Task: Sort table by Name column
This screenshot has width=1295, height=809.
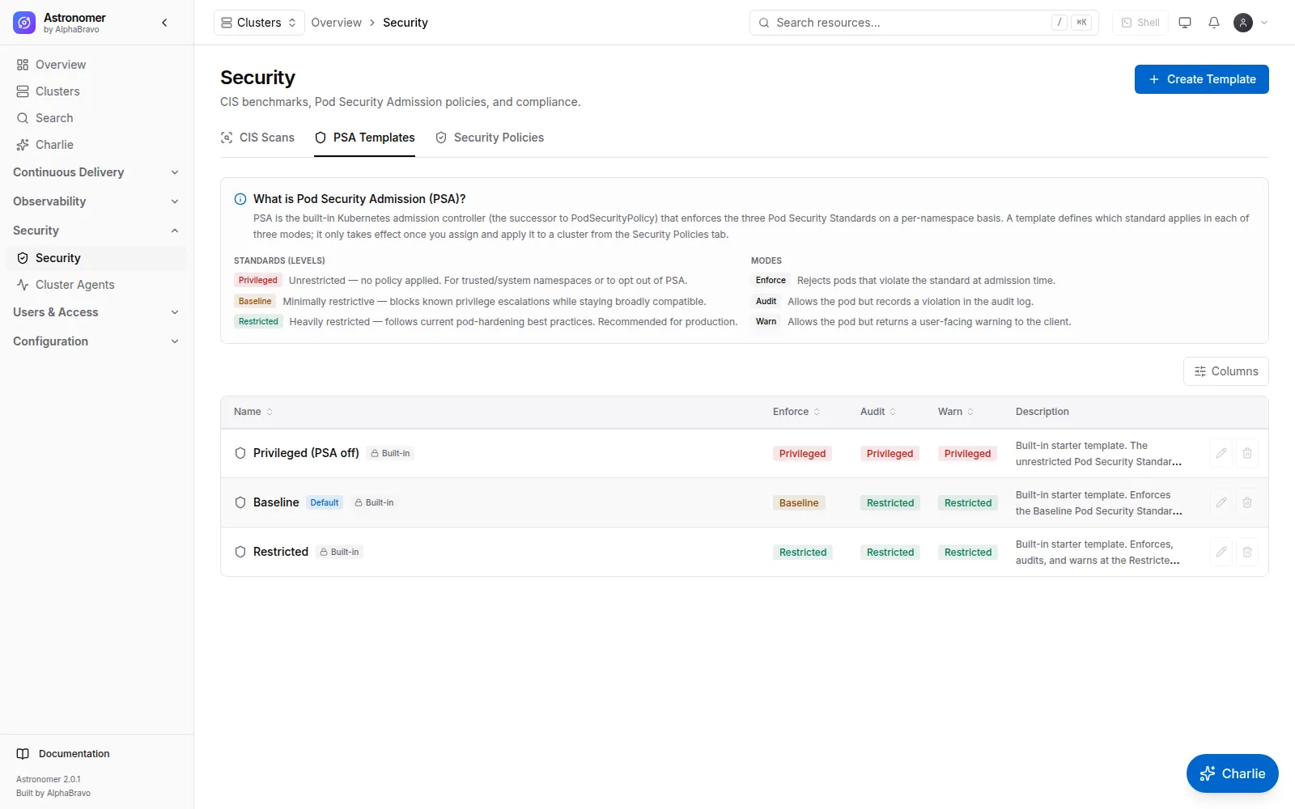Action: [253, 412]
